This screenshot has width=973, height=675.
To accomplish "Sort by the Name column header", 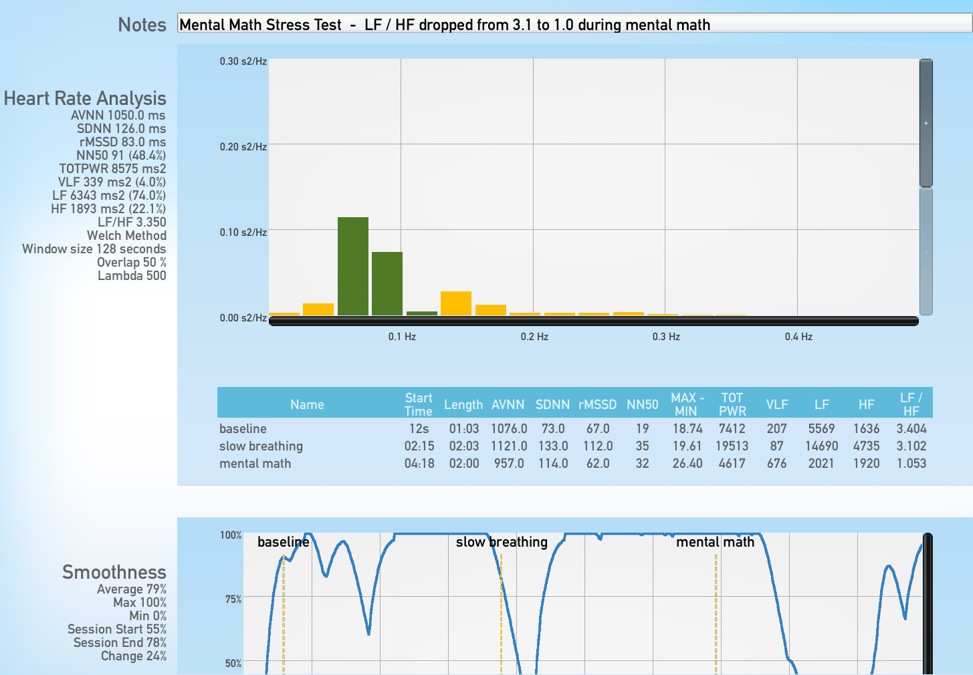I will tap(307, 404).
